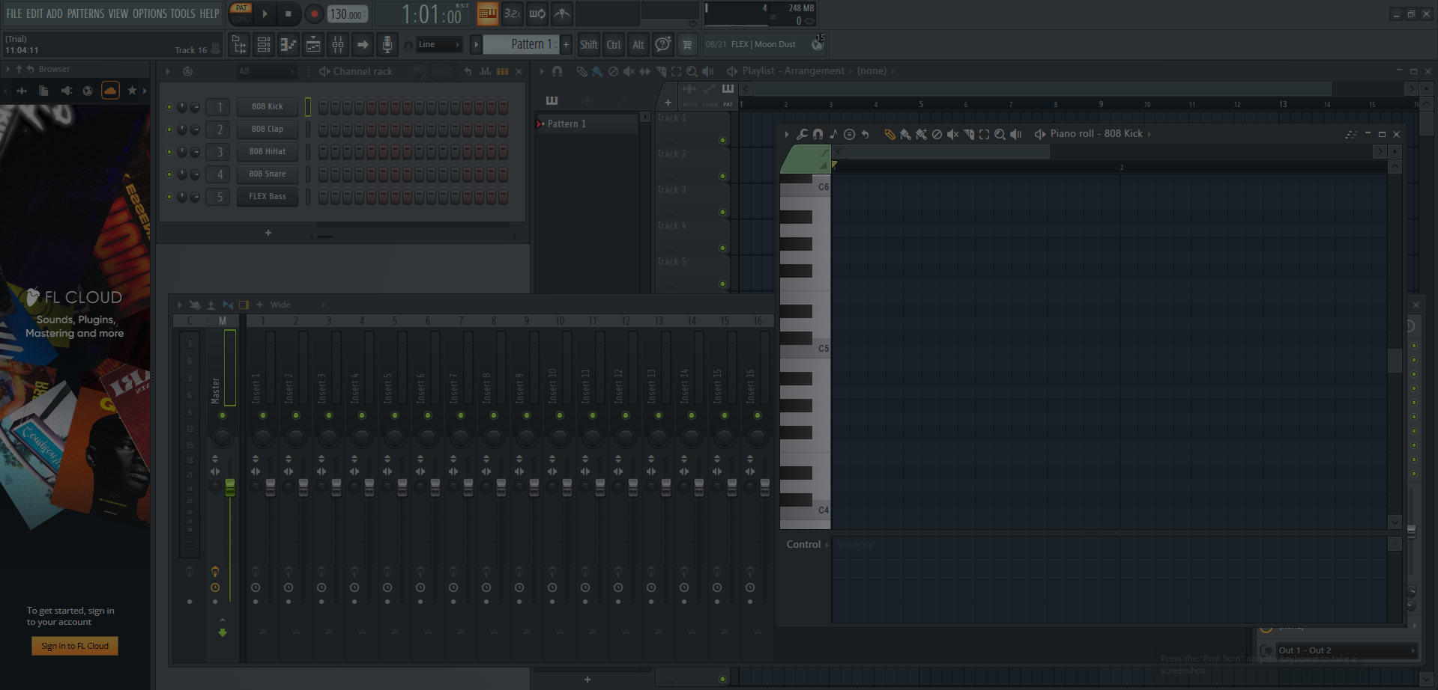Image resolution: width=1438 pixels, height=690 pixels.
Task: Click the FLEX Bass channel button
Action: pos(268,197)
